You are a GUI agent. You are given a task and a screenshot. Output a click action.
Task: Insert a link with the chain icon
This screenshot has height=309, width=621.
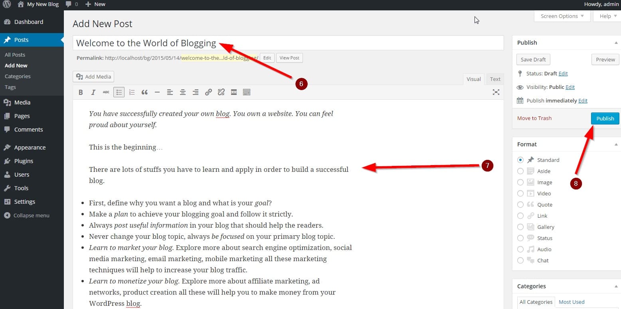[208, 93]
